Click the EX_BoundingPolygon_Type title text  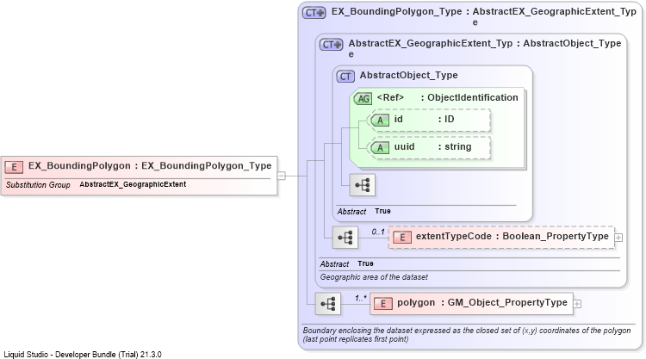397,11
